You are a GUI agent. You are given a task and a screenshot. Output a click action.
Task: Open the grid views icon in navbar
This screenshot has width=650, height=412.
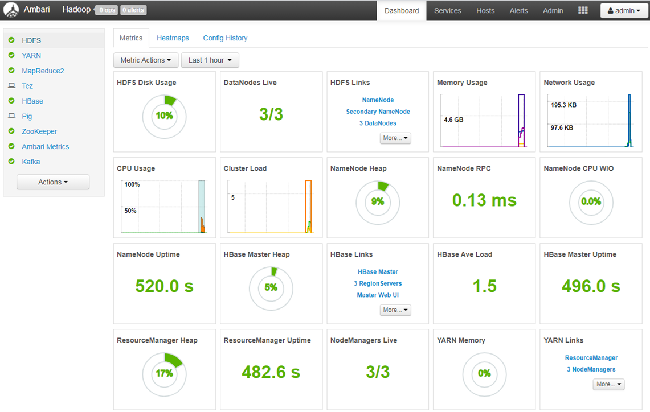583,10
